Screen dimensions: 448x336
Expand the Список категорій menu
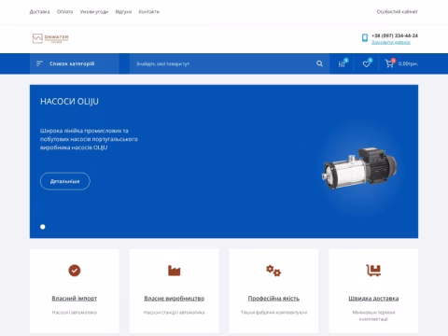[x=75, y=63]
